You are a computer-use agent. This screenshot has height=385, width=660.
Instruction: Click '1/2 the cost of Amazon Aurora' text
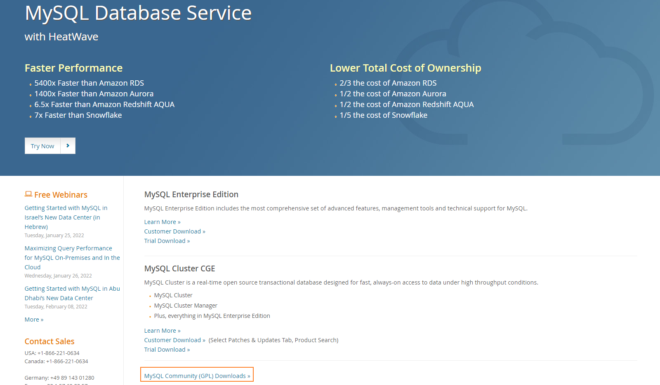(393, 94)
